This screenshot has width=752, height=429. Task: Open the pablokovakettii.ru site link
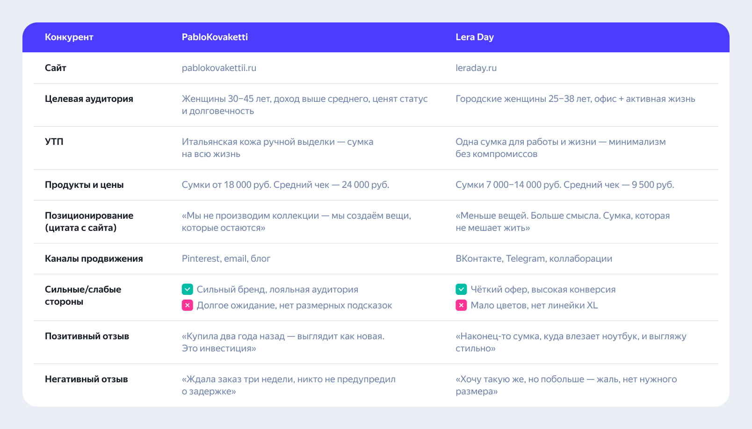click(219, 68)
